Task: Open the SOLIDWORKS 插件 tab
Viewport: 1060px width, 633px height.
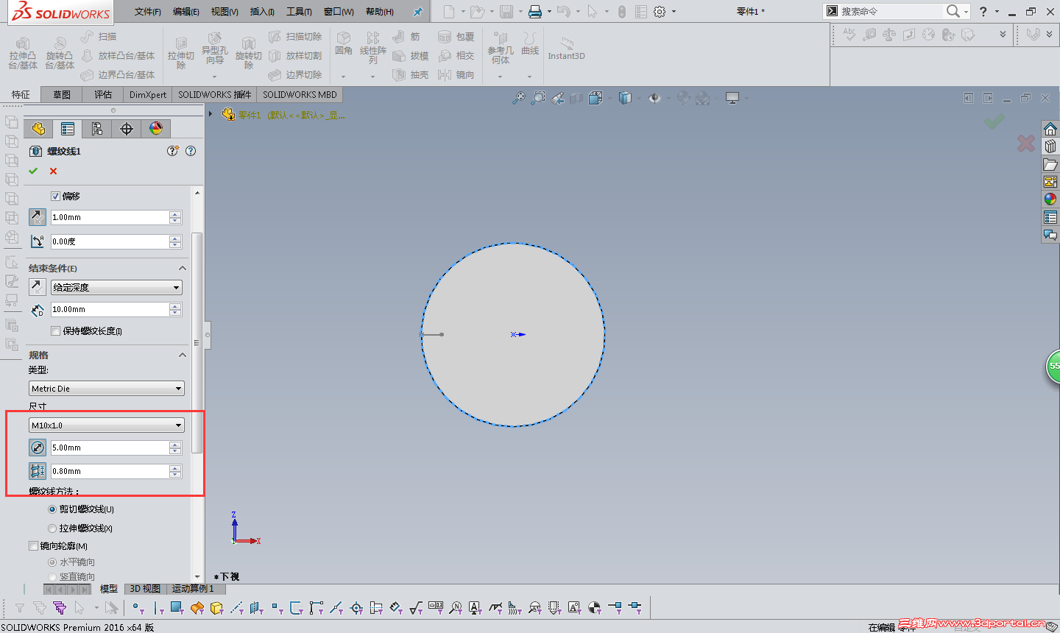Action: click(x=214, y=95)
